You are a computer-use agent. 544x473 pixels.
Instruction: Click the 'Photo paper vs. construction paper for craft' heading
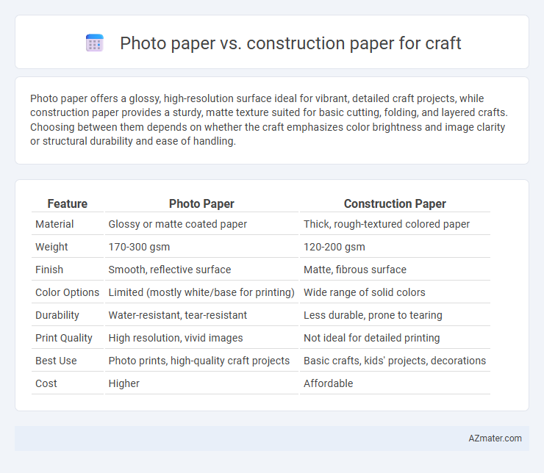pyautogui.click(x=290, y=43)
